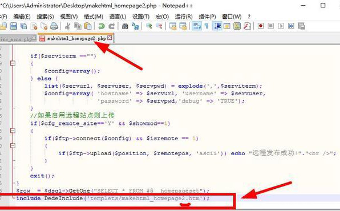Click the Print icon in toolbar
Viewport: 340px width, 211px height.
pos(54,26)
